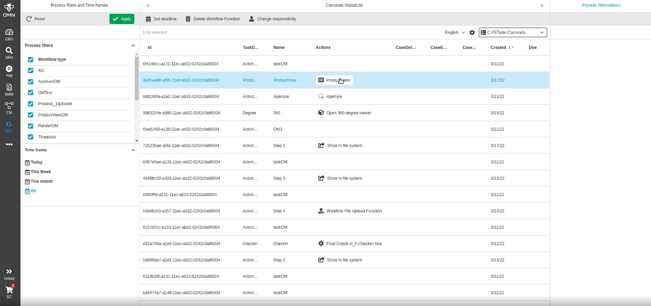Click the table settings gear icon
This screenshot has height=306, width=651.
tap(472, 33)
